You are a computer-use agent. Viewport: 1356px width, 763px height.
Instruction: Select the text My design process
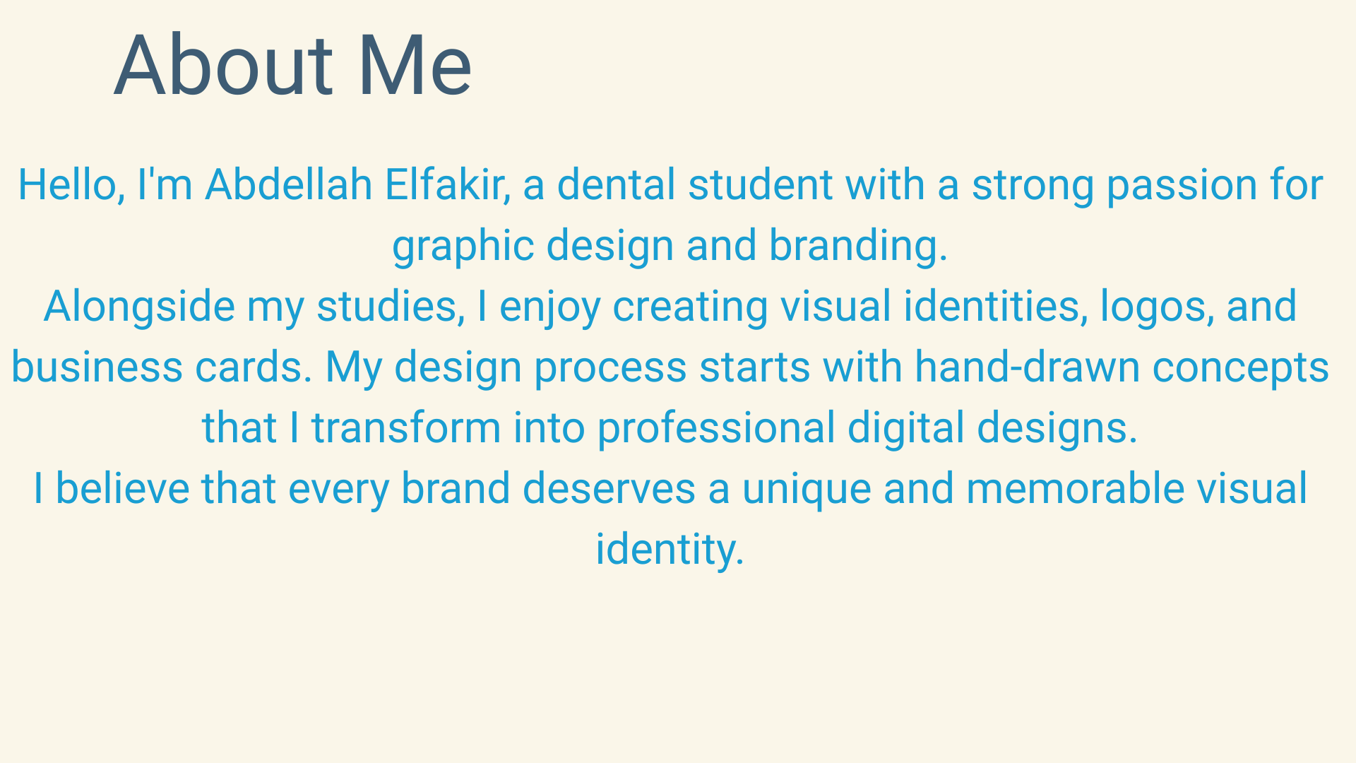(x=506, y=368)
